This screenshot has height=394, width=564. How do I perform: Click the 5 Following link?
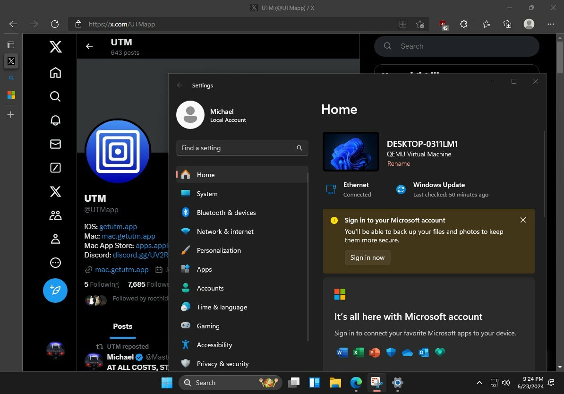[x=102, y=284]
